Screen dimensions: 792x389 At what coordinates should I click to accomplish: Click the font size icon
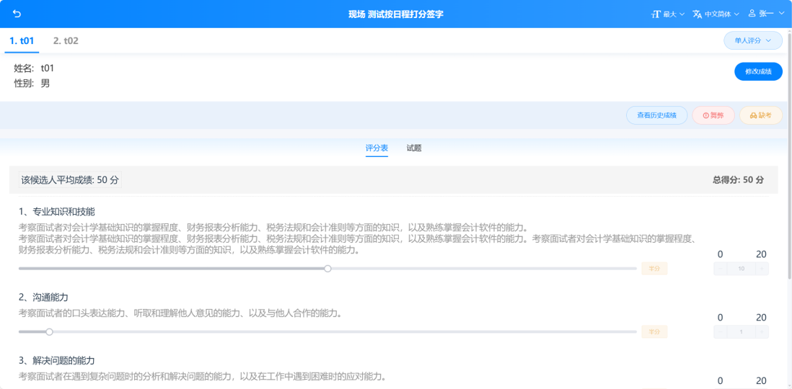pos(656,14)
